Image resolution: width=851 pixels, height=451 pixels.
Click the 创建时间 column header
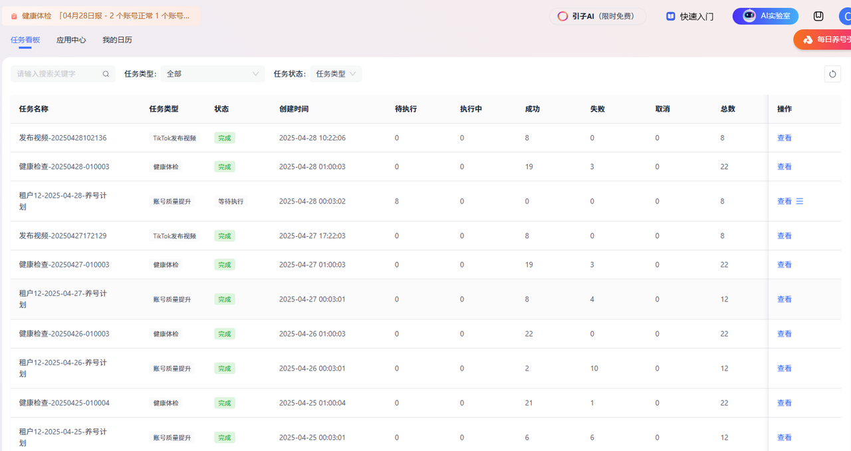tap(294, 109)
